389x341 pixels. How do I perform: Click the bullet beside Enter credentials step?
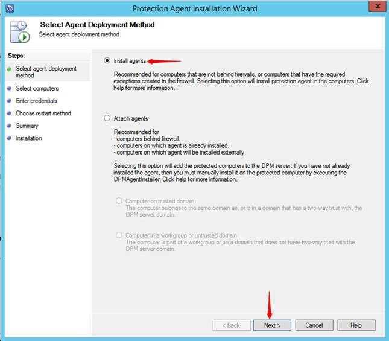click(9, 101)
